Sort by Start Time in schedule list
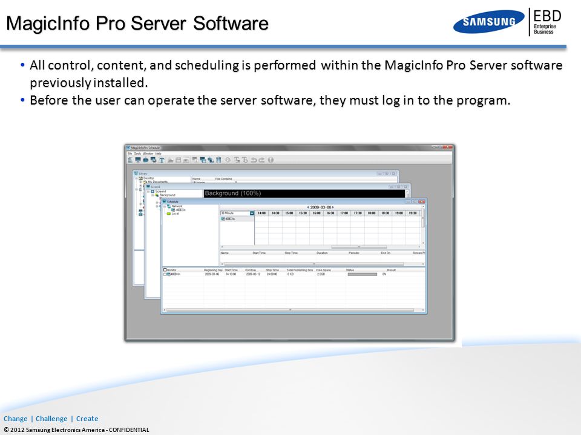 click(x=259, y=253)
